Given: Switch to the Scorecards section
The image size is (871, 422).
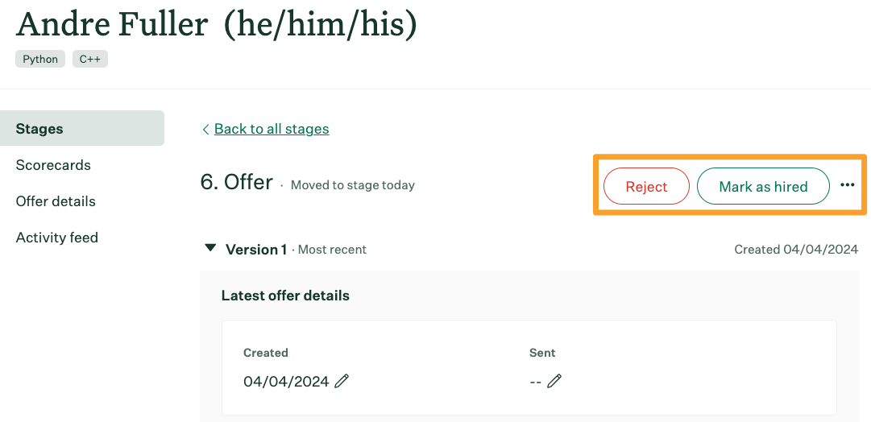Looking at the screenshot, I should point(53,165).
